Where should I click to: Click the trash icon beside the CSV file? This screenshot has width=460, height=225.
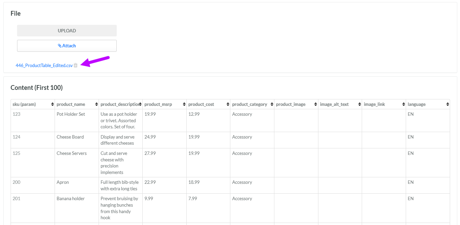[x=76, y=65]
